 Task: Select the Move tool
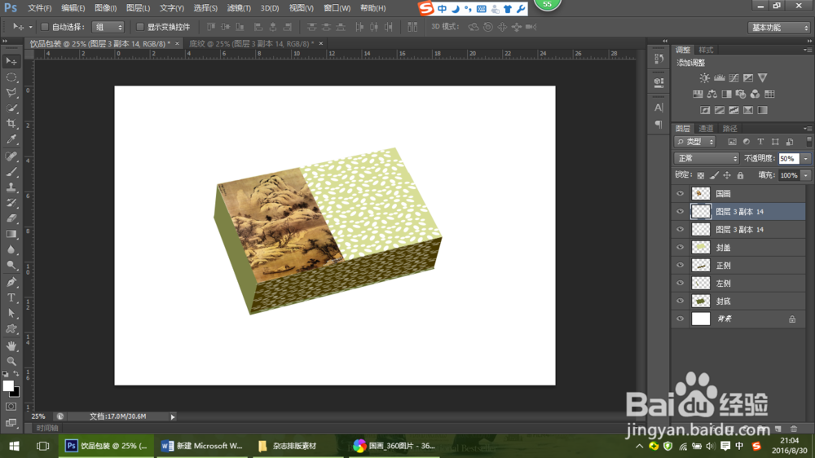coord(11,61)
